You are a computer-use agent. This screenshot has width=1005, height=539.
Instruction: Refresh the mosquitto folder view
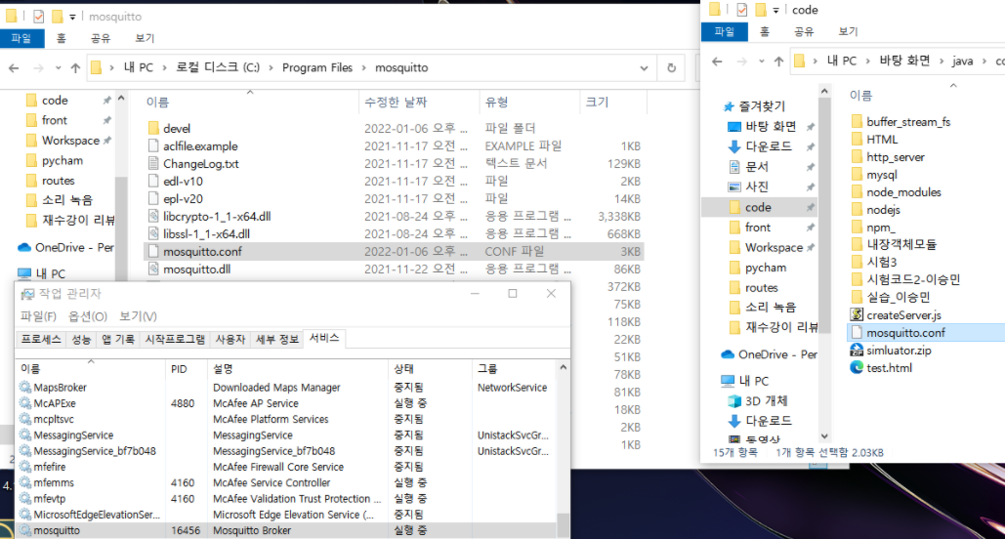click(x=671, y=68)
